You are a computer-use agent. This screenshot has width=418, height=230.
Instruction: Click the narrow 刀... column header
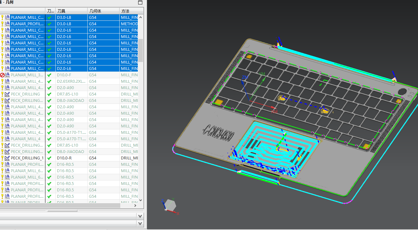click(51, 11)
